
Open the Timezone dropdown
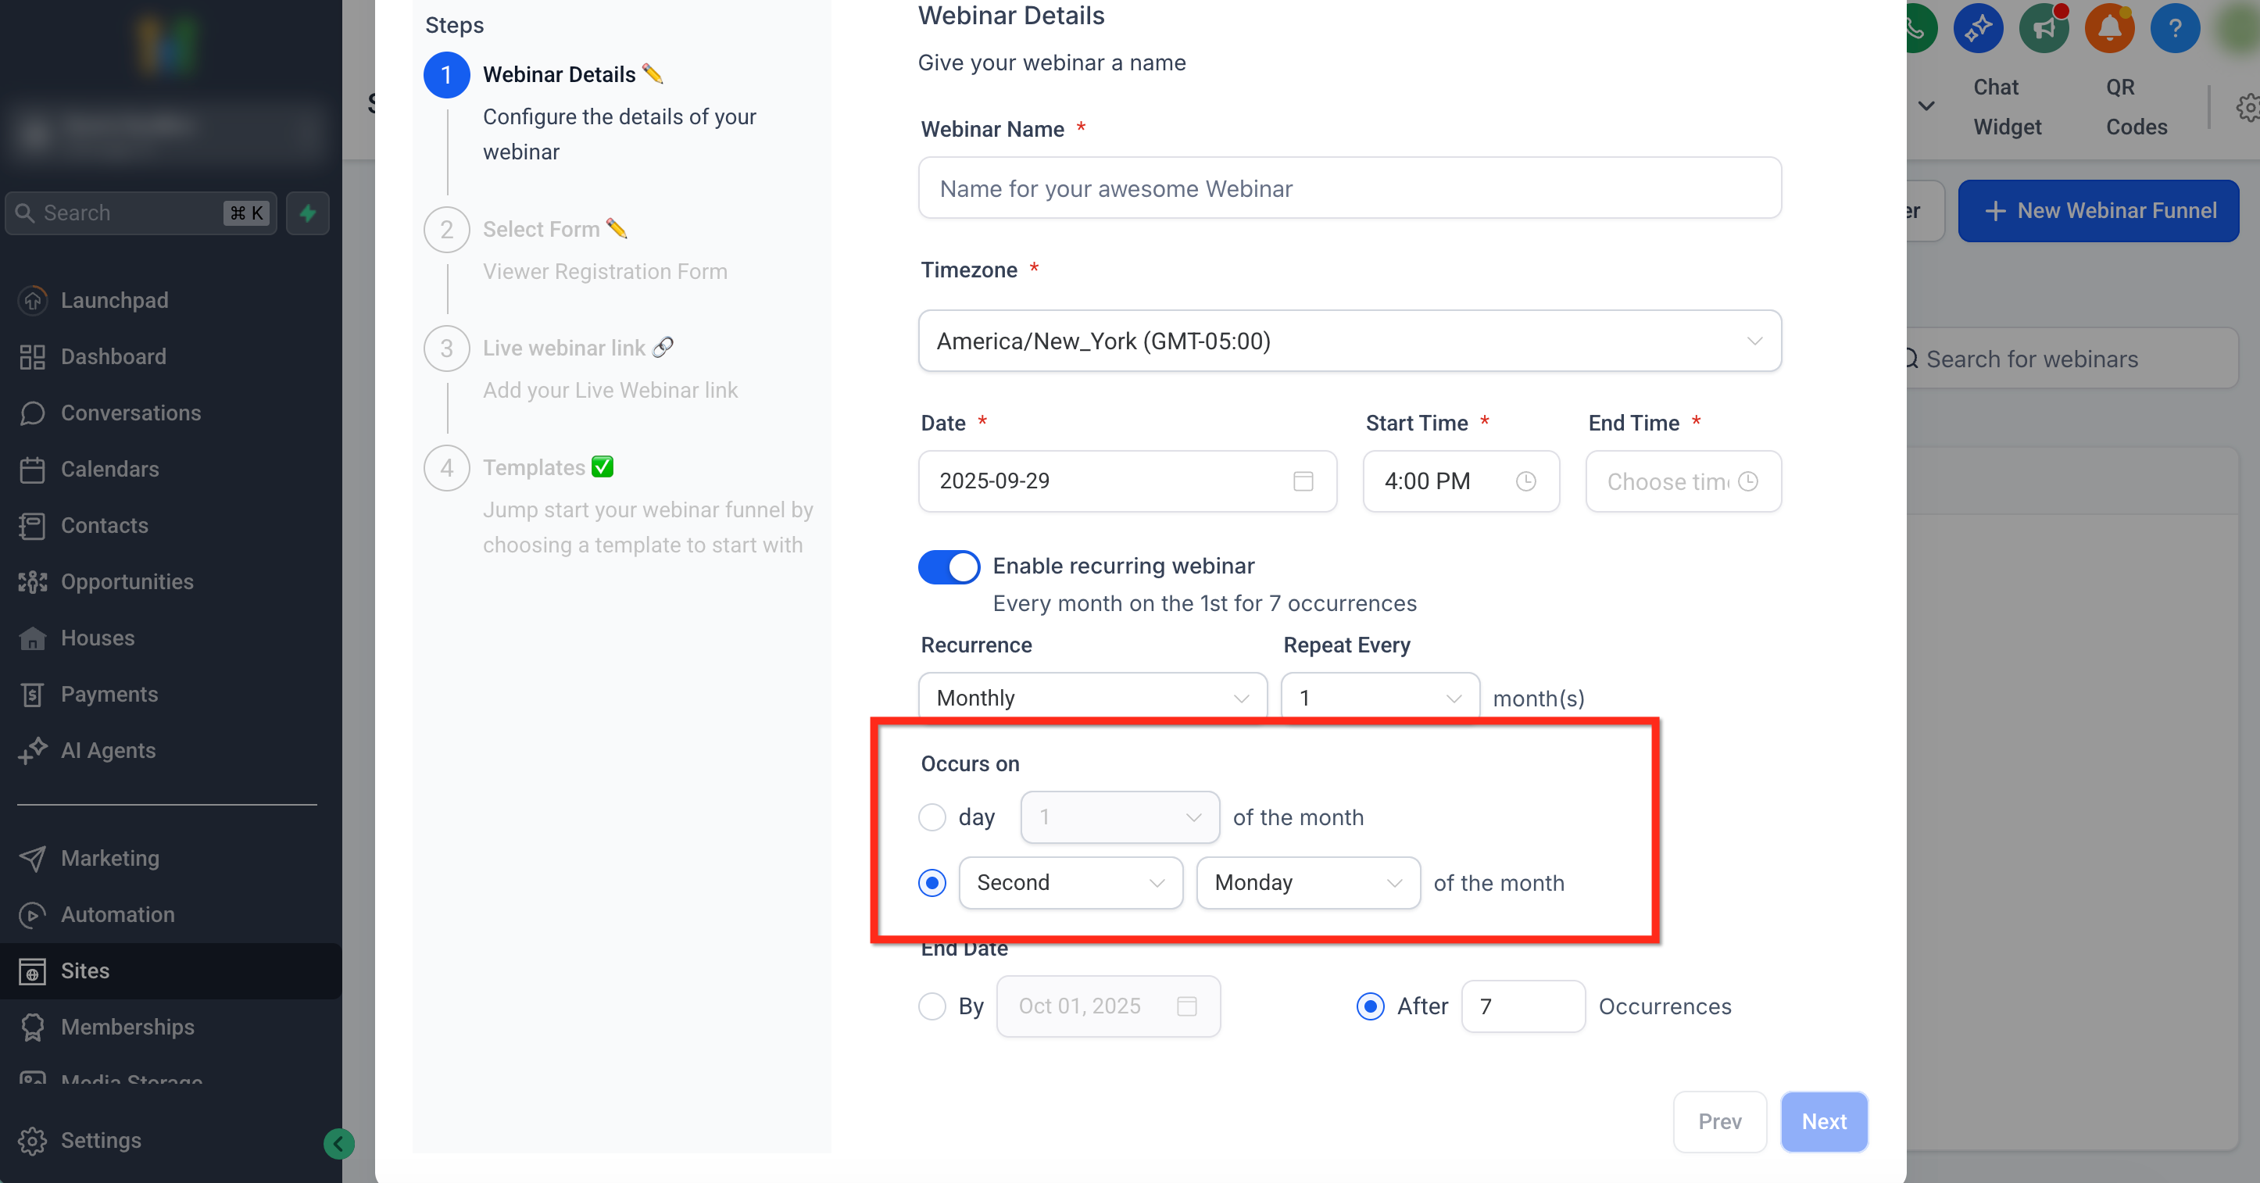click(x=1349, y=341)
